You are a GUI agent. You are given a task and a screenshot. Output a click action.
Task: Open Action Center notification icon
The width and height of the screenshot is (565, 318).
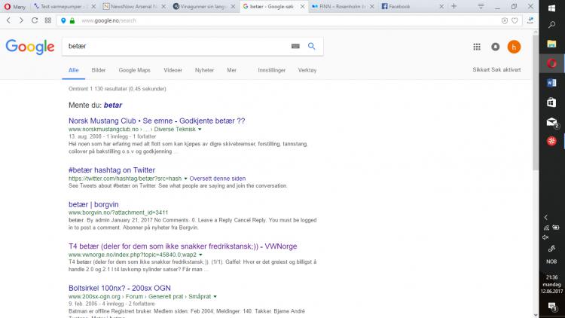coord(552,307)
